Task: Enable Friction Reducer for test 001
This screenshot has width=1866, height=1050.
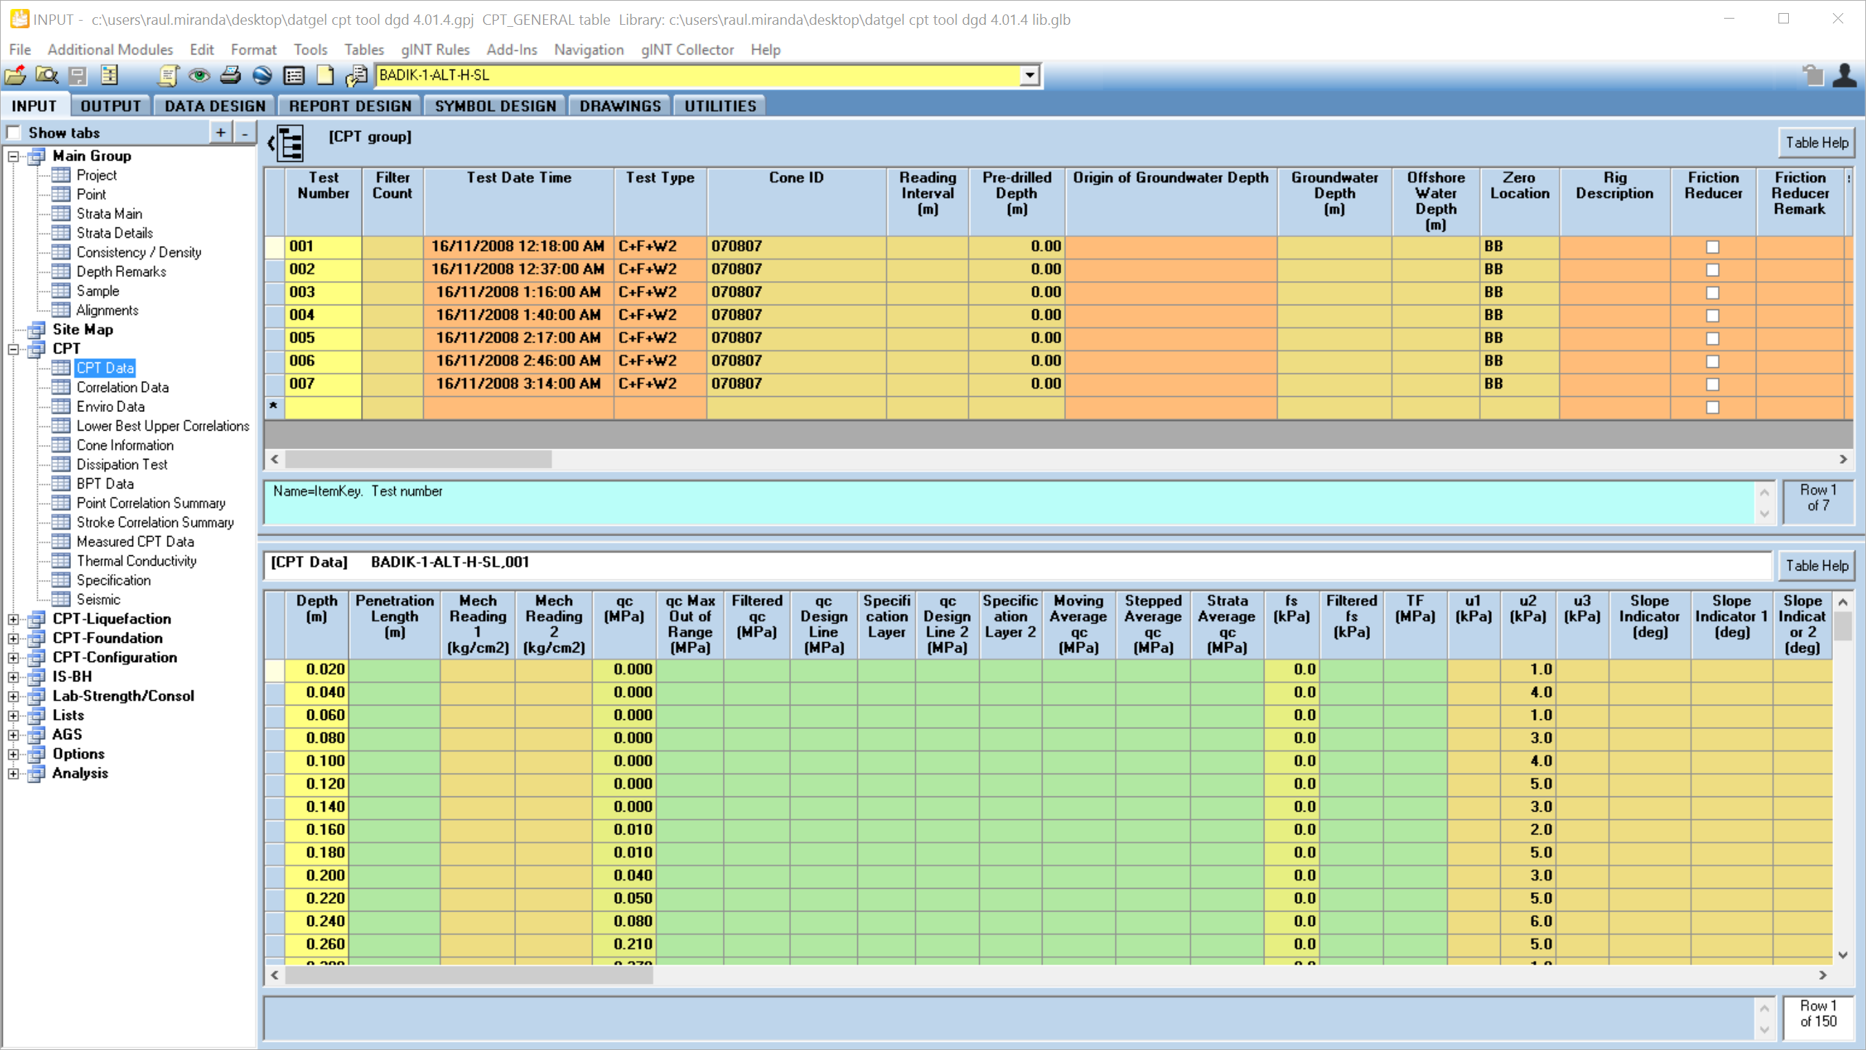Action: click(1712, 246)
